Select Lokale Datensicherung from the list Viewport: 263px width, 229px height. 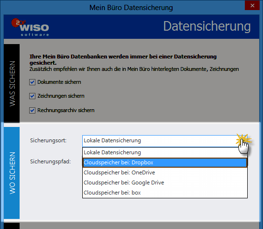click(x=165, y=152)
